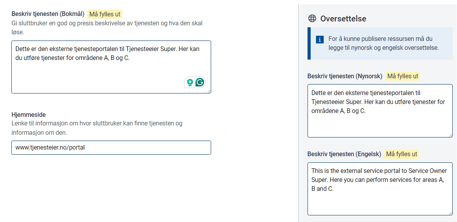This screenshot has width=457, height=222.
Task: Click the globe icon beside Oversettelse
Action: 312,18
